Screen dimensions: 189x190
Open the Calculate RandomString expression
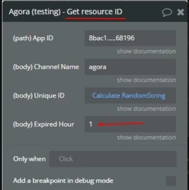[129, 96]
